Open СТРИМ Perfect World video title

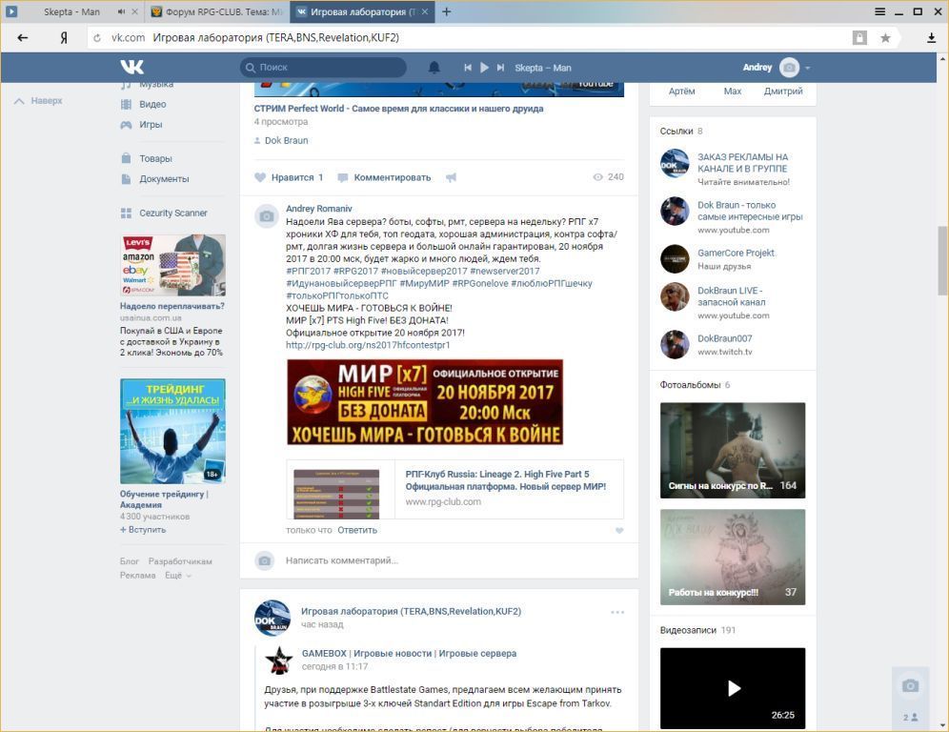click(399, 109)
